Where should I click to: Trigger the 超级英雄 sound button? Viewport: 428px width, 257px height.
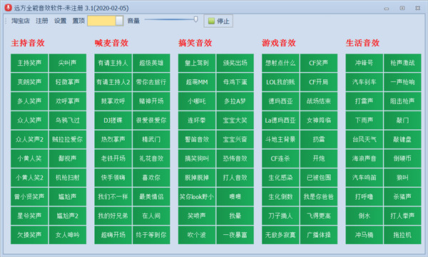pos(151,63)
